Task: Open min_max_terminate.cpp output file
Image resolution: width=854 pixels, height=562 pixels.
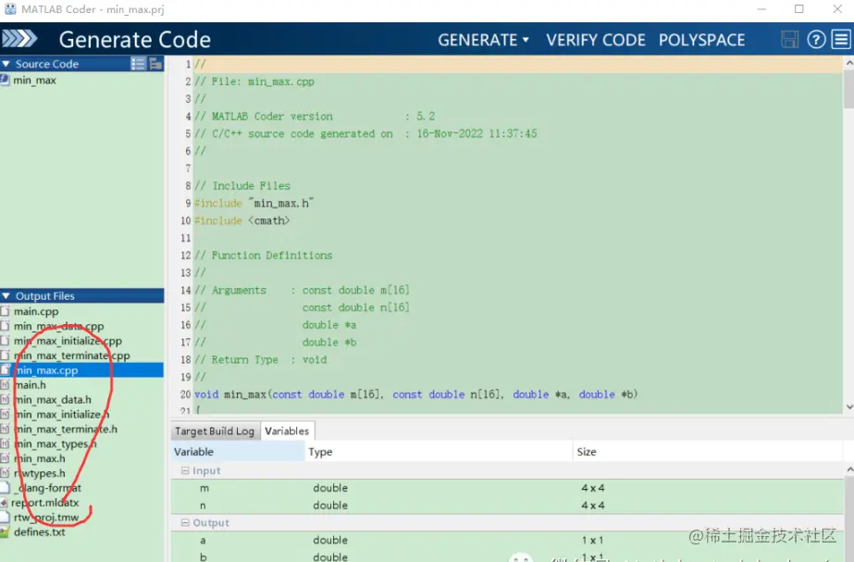Action: pyautogui.click(x=72, y=356)
